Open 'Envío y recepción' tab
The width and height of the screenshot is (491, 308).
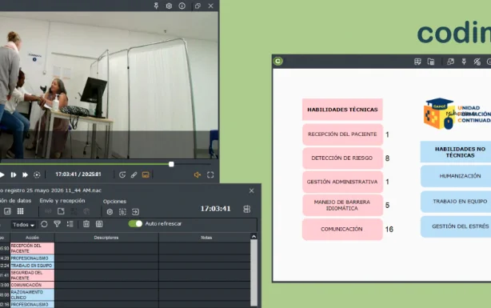(x=62, y=201)
